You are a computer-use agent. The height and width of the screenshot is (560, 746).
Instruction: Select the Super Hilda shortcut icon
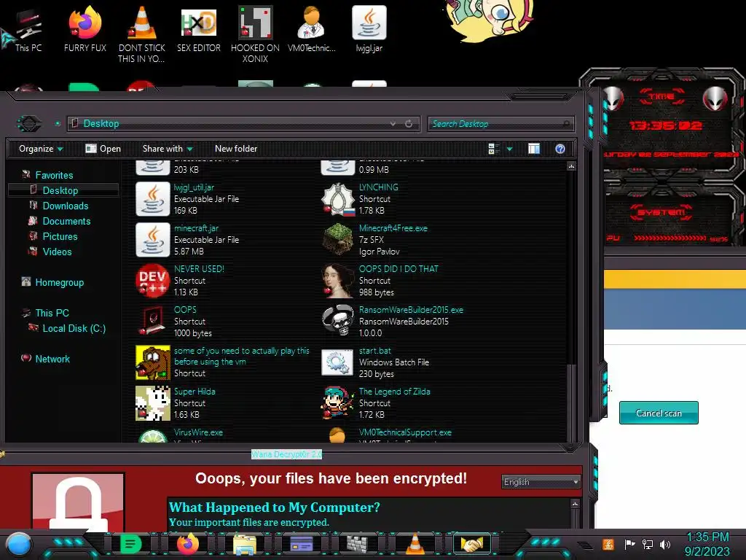click(153, 403)
